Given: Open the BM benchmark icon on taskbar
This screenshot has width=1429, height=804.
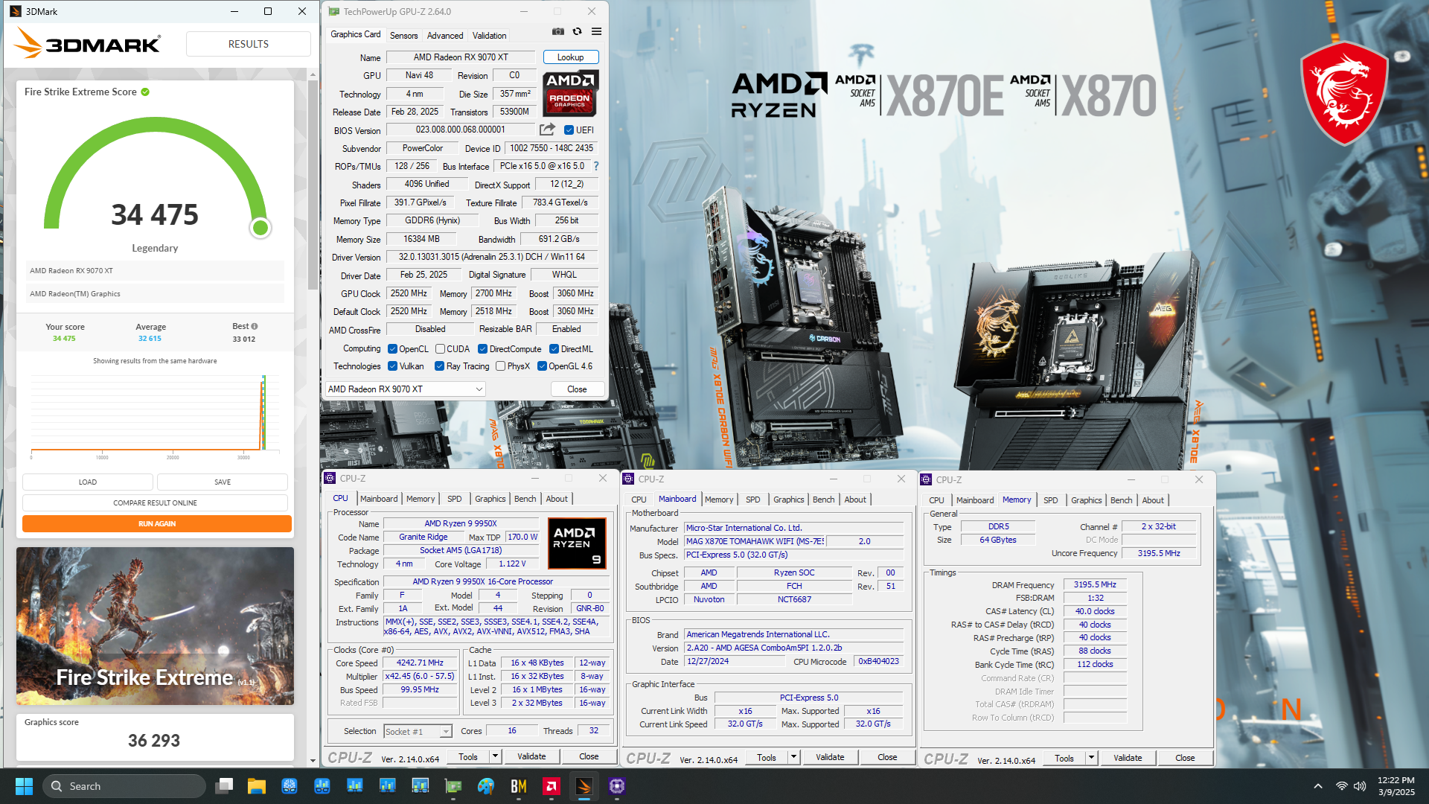Looking at the screenshot, I should [x=519, y=786].
